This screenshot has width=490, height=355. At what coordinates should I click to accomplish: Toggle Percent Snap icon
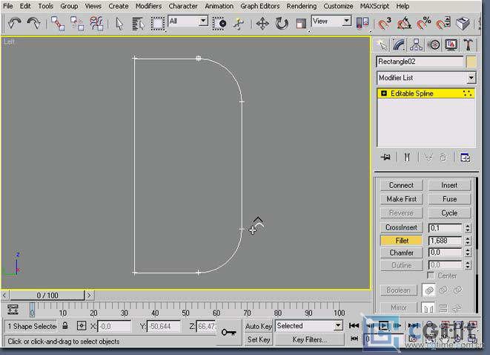(x=424, y=24)
